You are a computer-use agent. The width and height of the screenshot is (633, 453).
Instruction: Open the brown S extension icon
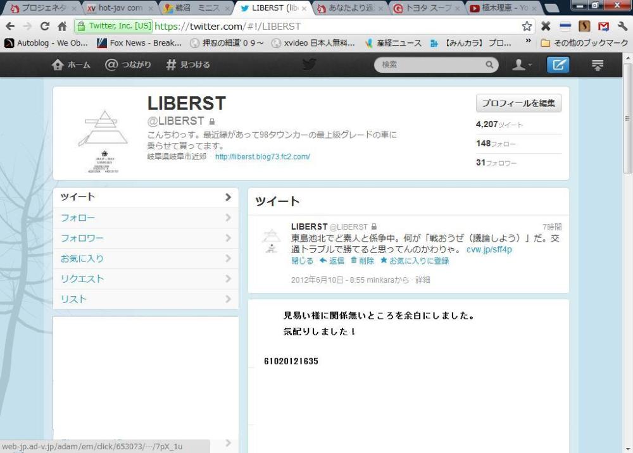[584, 27]
